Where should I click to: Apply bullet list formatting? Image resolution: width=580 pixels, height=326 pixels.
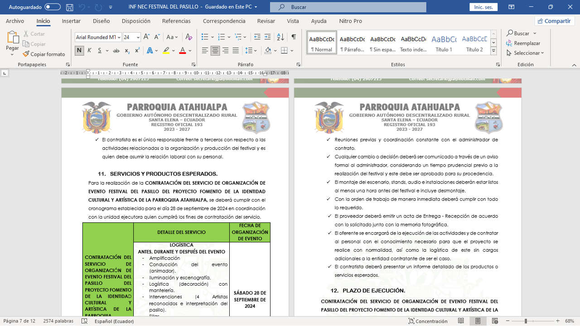tap(205, 37)
